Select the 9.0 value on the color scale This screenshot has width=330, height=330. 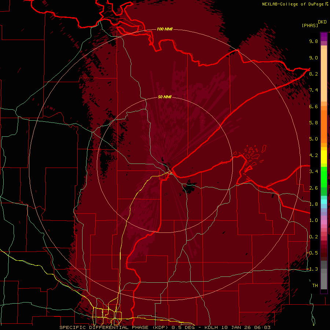313,58
